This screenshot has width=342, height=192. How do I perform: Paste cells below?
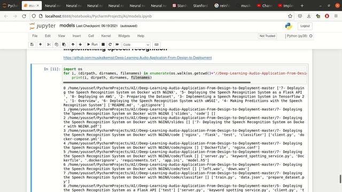tap(64, 44)
